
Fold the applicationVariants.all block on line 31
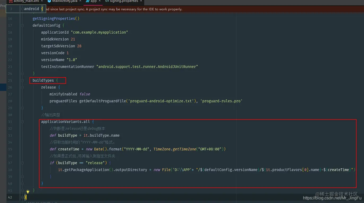(x=23, y=122)
